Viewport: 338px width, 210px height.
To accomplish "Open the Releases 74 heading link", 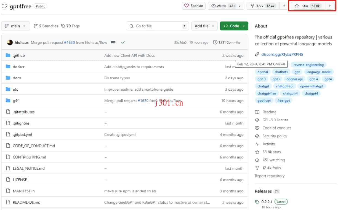I will pos(267,191).
